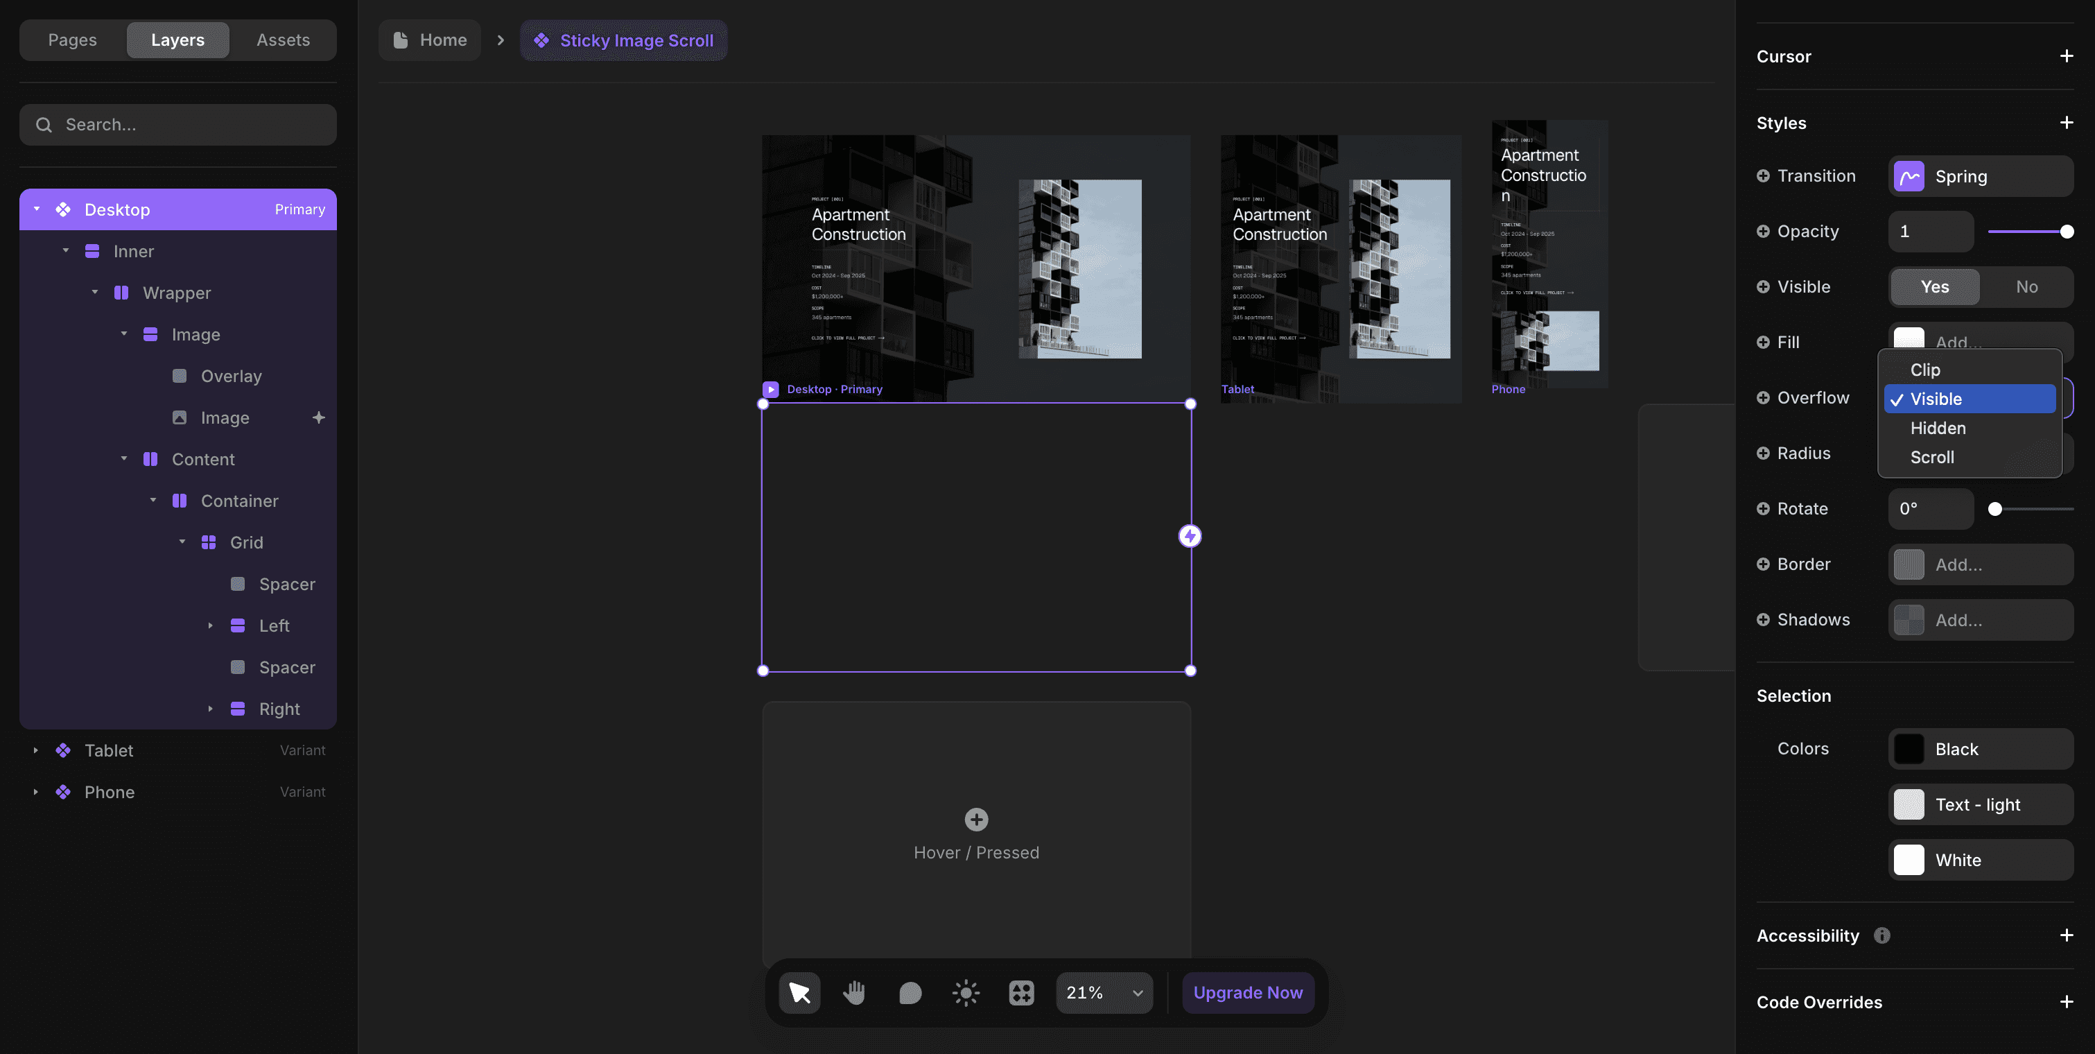Collapse the Wrapper layer
The width and height of the screenshot is (2095, 1054).
pyautogui.click(x=94, y=292)
